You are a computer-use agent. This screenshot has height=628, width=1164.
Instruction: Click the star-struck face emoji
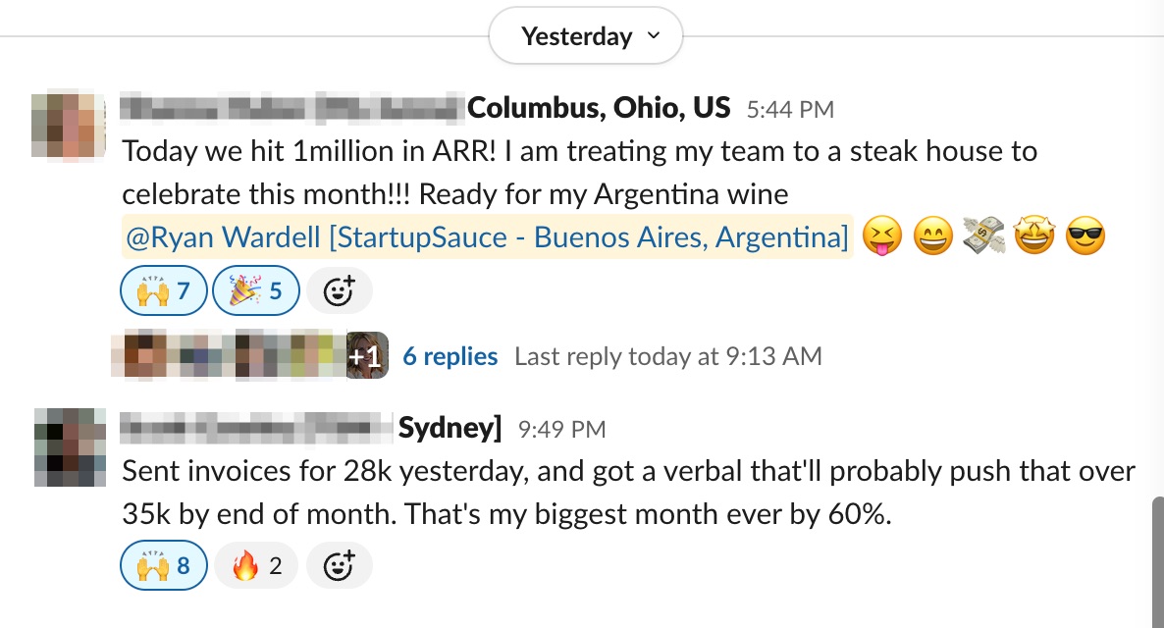(x=1033, y=237)
